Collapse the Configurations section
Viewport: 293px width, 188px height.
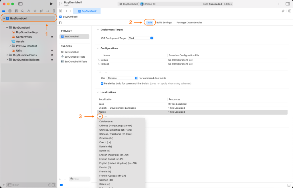(98, 48)
